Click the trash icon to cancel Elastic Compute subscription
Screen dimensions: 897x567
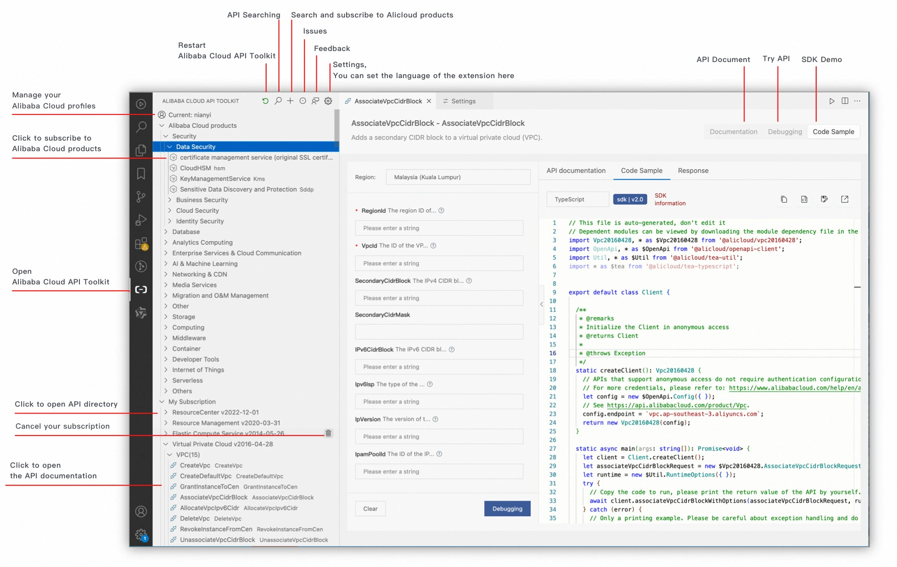click(x=328, y=433)
